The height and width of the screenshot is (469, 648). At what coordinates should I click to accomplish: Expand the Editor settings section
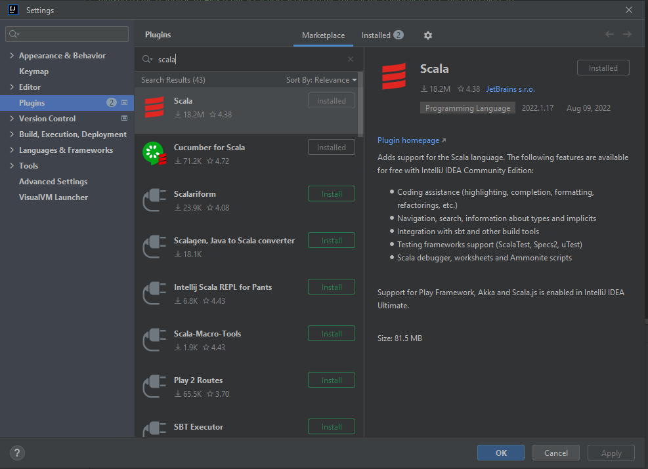[x=12, y=87]
